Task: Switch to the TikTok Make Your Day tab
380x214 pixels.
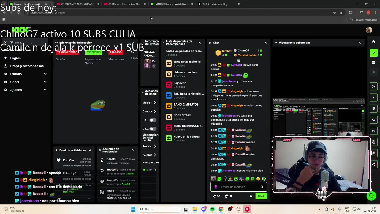Action: point(219,4)
